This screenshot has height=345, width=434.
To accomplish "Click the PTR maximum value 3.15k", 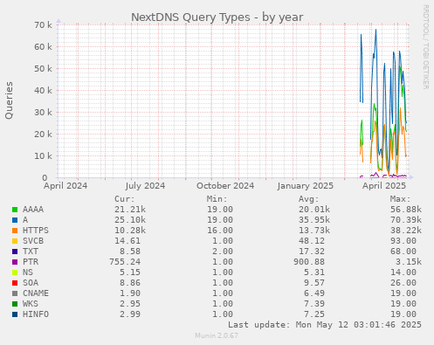I will [409, 262].
